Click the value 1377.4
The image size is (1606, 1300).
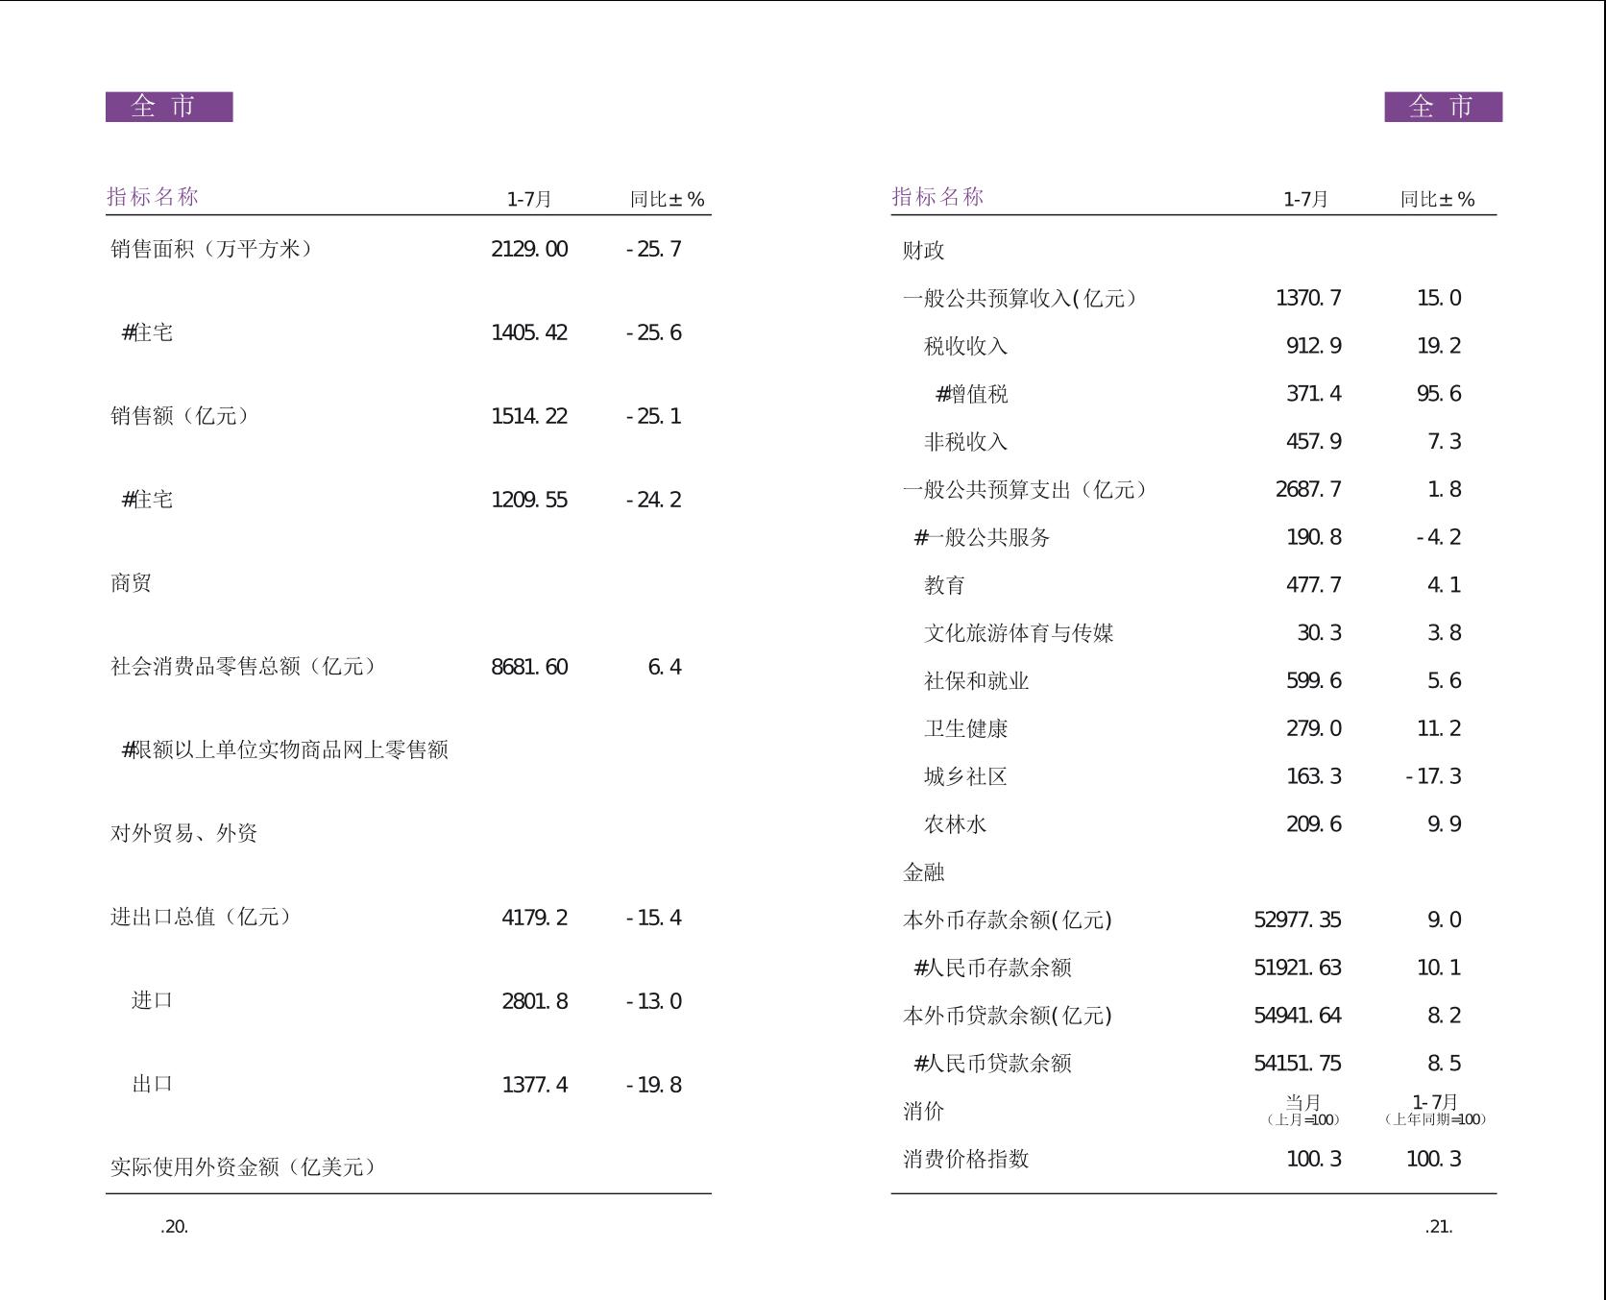535,1086
